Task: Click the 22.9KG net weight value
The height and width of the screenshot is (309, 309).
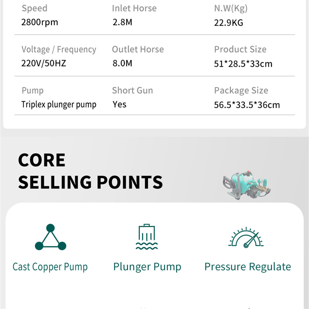Action: pyautogui.click(x=229, y=23)
